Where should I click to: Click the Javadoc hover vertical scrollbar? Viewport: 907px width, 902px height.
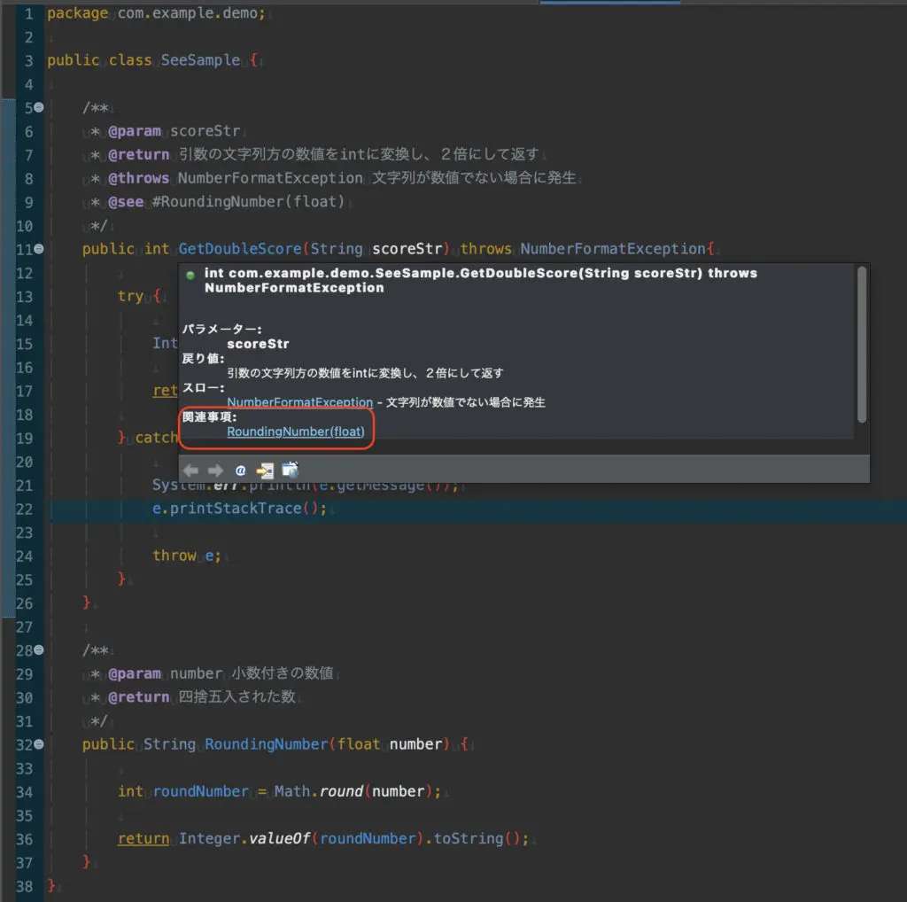(x=861, y=345)
